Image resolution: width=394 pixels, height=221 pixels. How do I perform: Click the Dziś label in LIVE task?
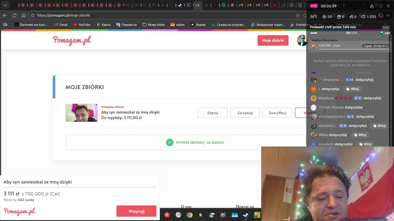(386, 27)
